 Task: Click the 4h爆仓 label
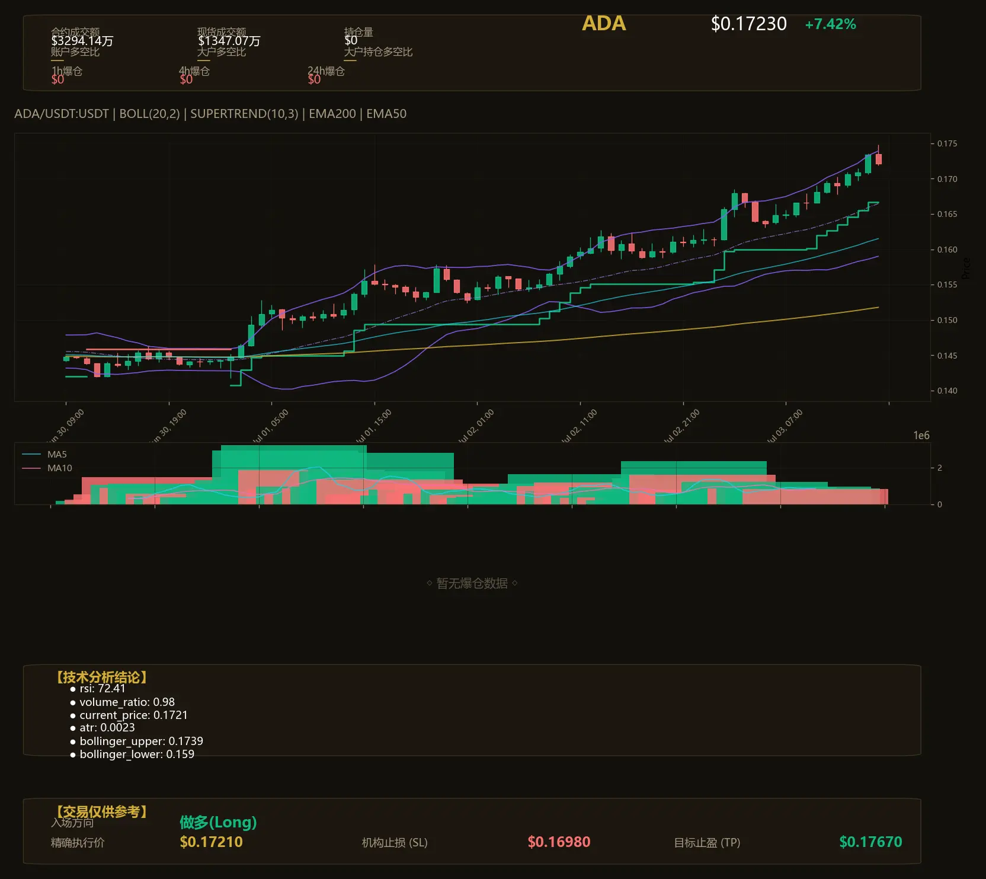point(194,71)
